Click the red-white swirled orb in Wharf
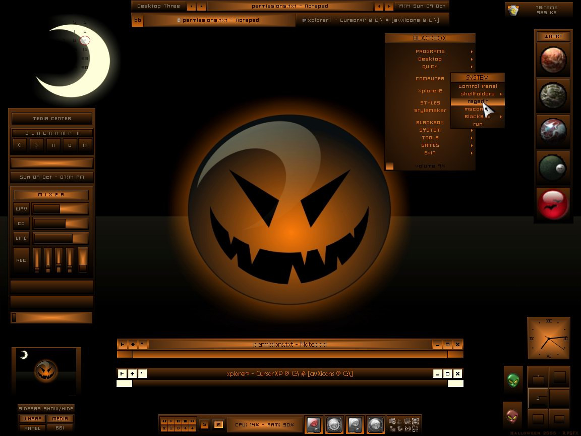Viewport: 581px width, 436px height. [x=553, y=131]
